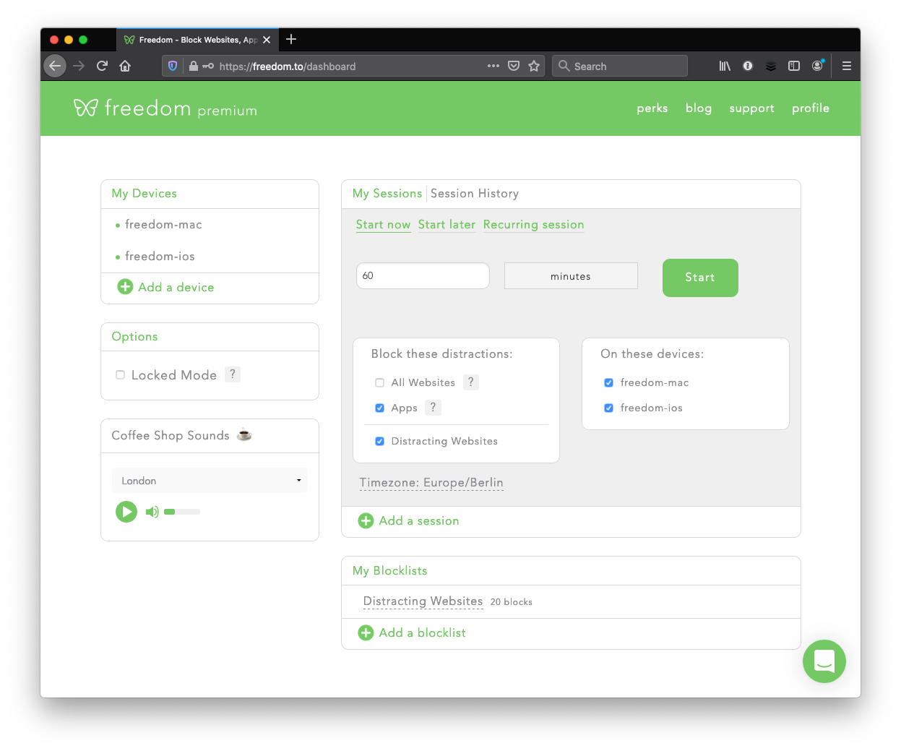The width and height of the screenshot is (901, 751).
Task: Click the site security padlock icon
Action: click(x=194, y=66)
